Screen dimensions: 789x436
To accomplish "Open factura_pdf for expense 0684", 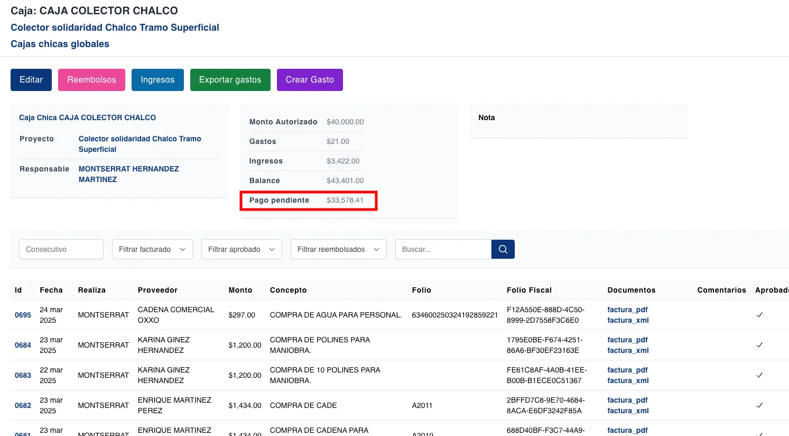I will pyautogui.click(x=627, y=340).
